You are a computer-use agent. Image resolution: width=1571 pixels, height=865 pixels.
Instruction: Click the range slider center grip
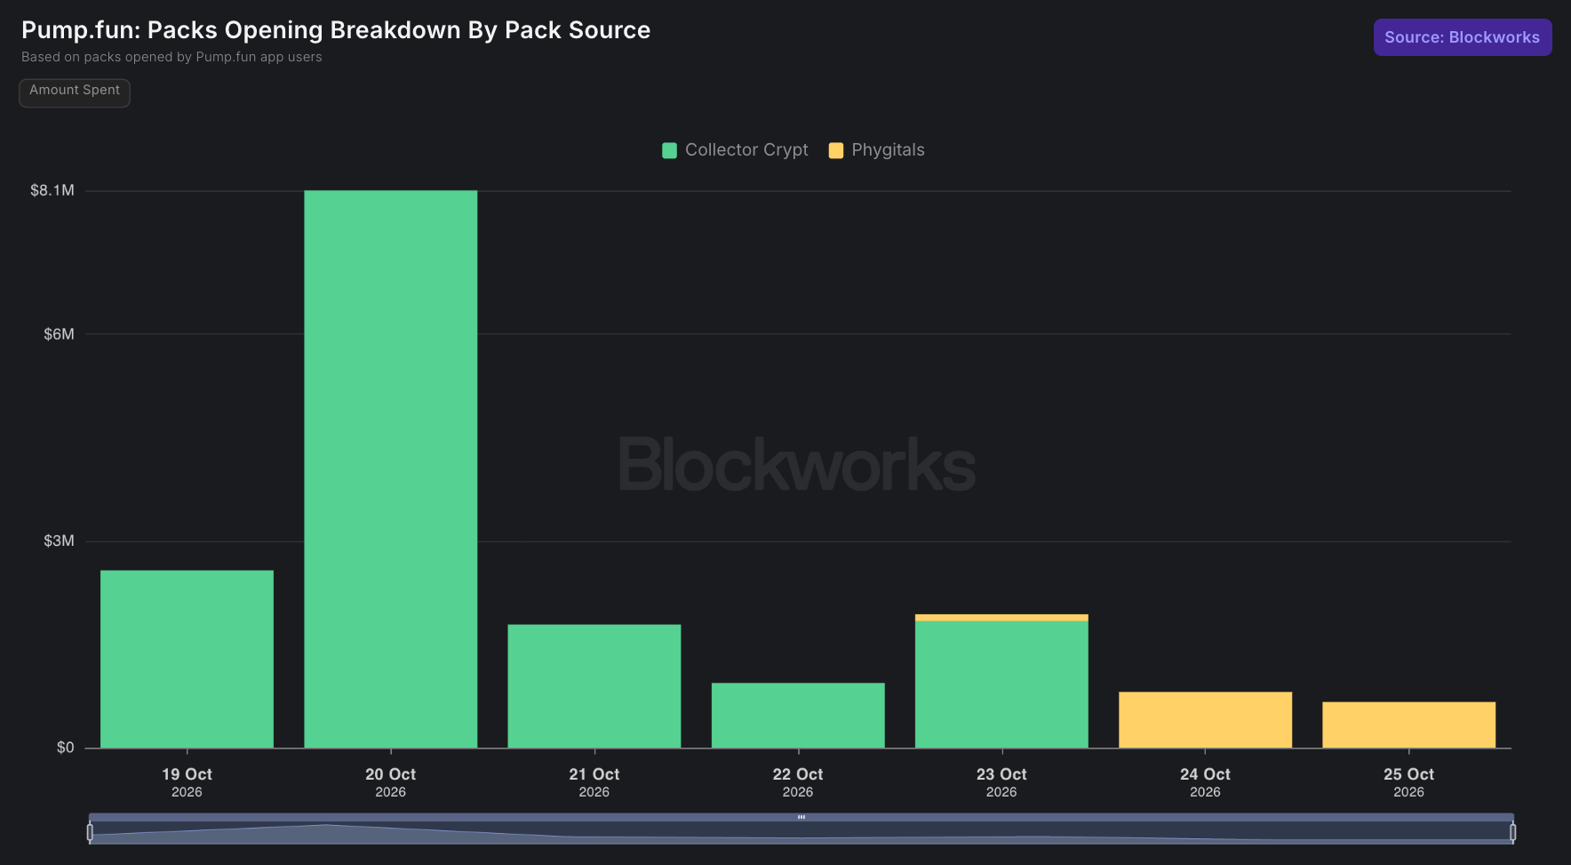click(801, 817)
